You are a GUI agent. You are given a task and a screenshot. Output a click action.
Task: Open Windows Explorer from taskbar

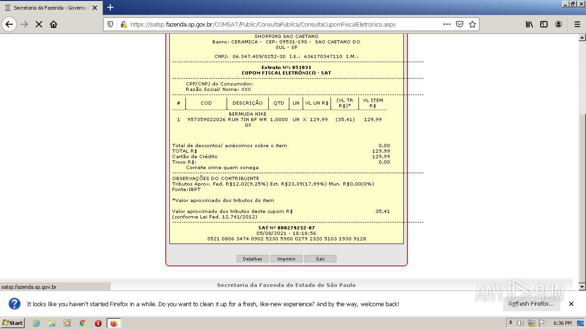click(x=52, y=323)
